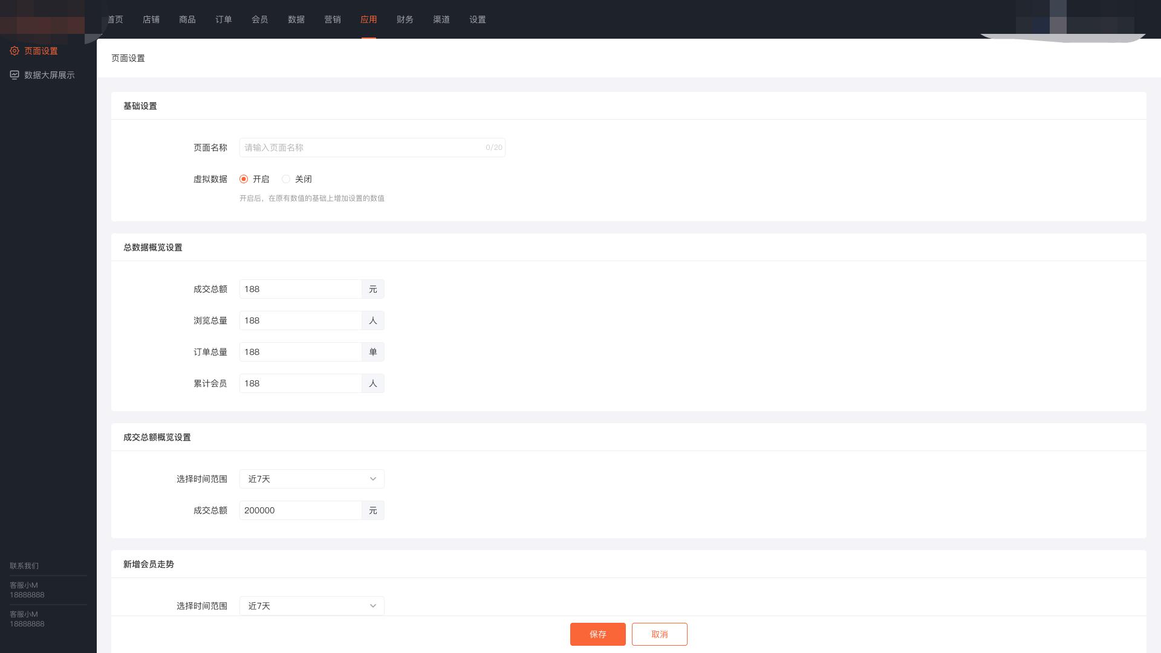Open the 设置 navigation item
Viewport: 1161px width, 653px height.
tap(477, 19)
